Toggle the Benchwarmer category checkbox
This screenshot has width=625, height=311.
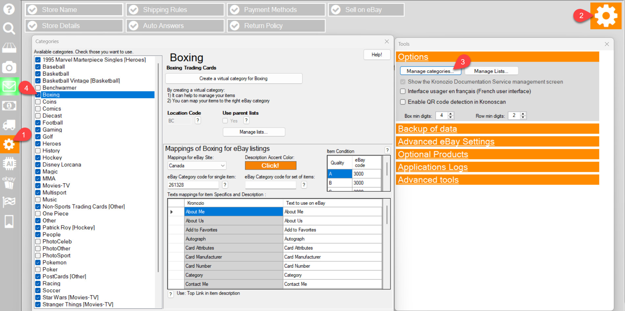click(38, 88)
